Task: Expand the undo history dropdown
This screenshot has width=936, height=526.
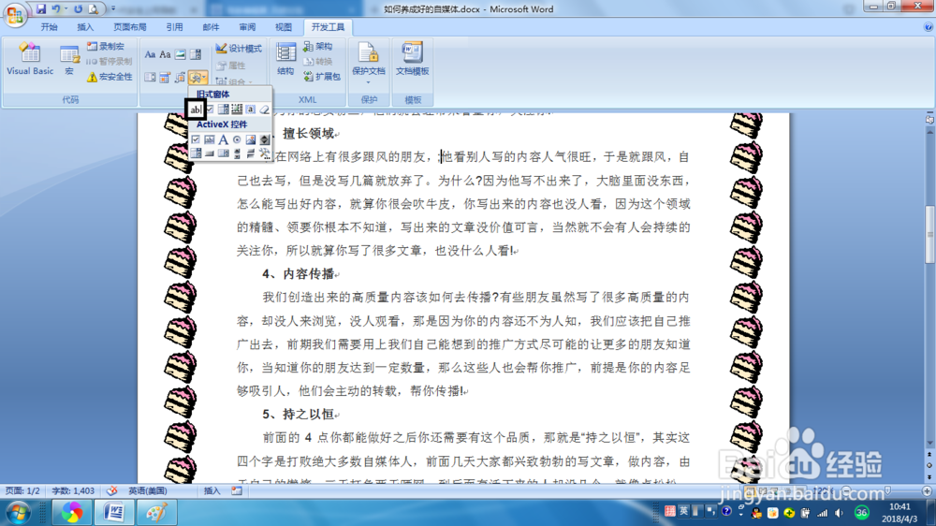Action: [x=66, y=9]
